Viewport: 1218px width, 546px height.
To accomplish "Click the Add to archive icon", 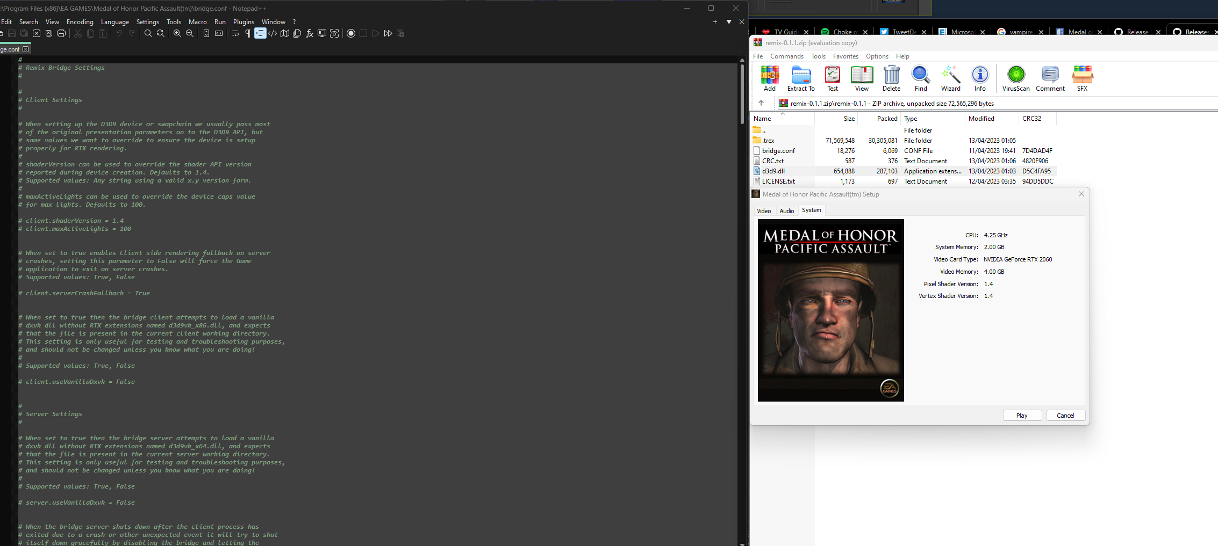I will coord(769,78).
